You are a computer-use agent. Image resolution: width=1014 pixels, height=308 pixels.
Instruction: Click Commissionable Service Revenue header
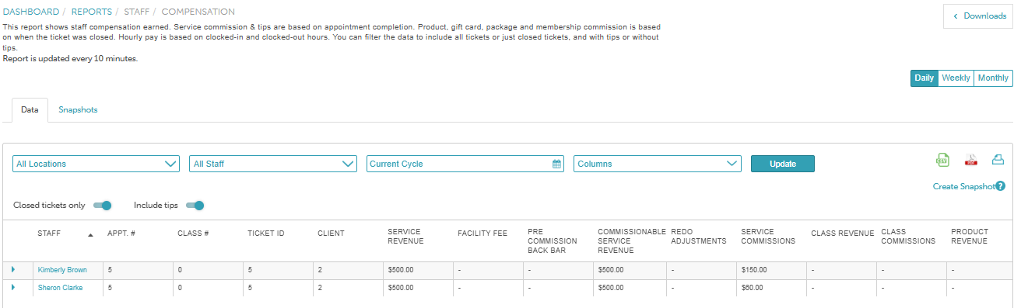(632, 241)
